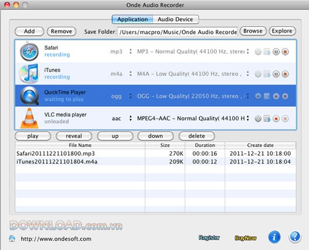Click the reveal button
Viewport: 309px width, 250px height.
click(x=74, y=136)
